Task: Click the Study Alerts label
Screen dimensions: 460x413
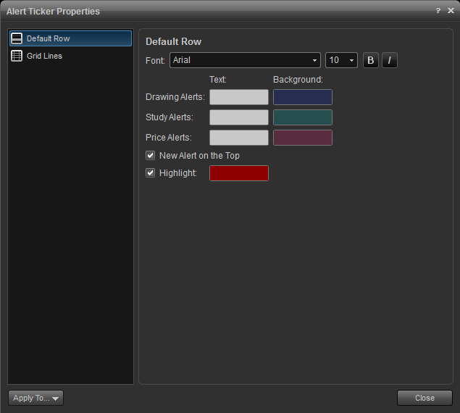Action: point(170,117)
